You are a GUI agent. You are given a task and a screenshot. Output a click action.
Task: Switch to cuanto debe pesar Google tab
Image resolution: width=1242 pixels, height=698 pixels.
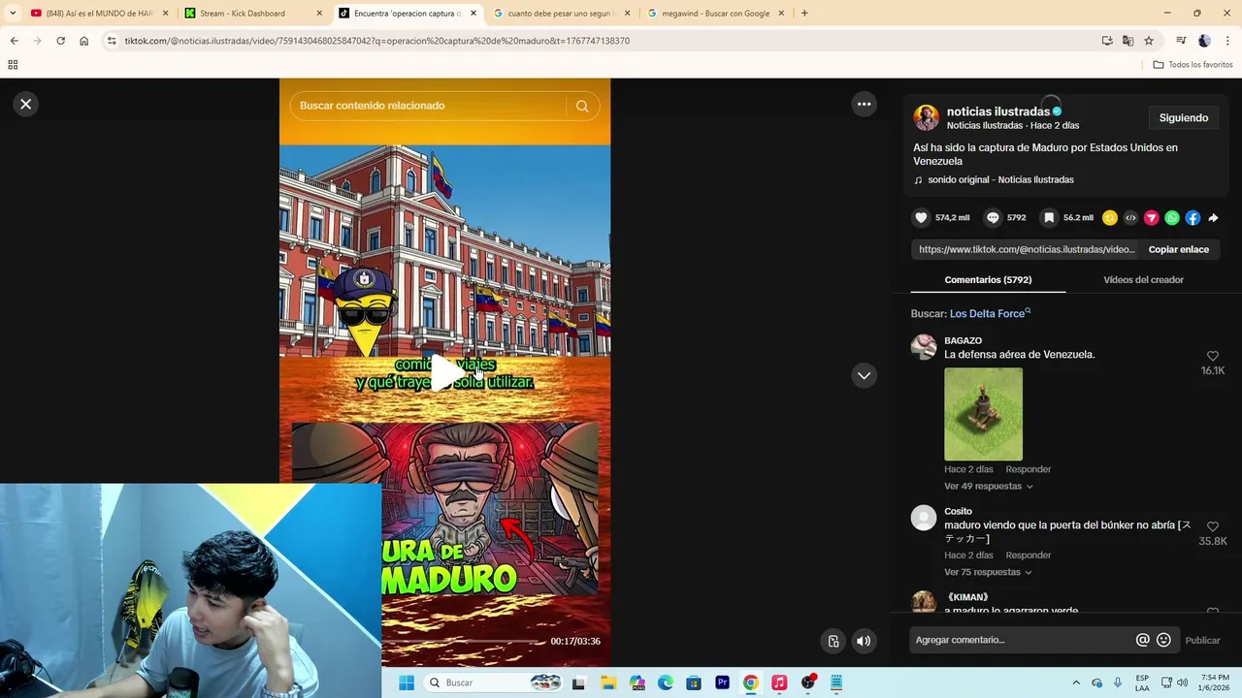[561, 14]
